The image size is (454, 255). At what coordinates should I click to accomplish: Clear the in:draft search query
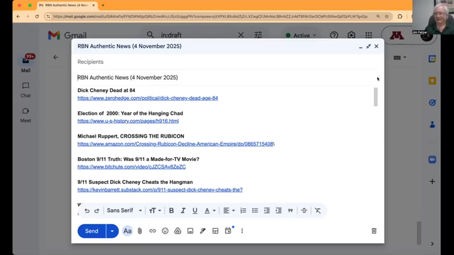[241, 35]
